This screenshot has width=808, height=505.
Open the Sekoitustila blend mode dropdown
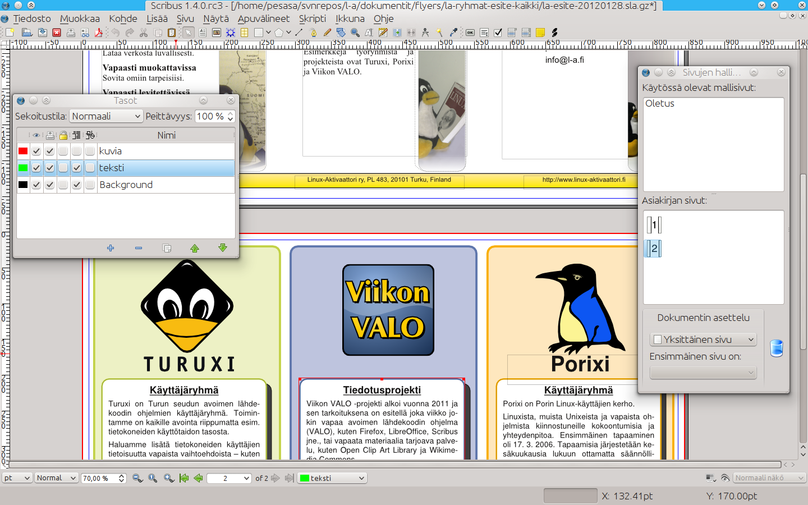pyautogui.click(x=106, y=116)
